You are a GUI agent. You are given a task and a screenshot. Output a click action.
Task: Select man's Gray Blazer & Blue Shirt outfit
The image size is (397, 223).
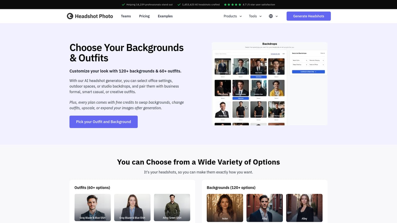[x=92, y=208]
